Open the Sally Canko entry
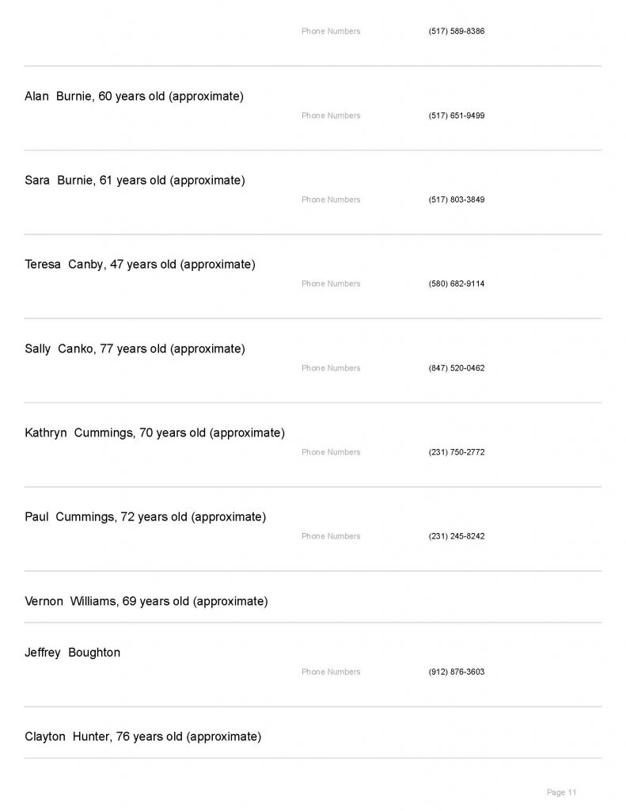Image resolution: width=626 pixels, height=811 pixels. 135,348
